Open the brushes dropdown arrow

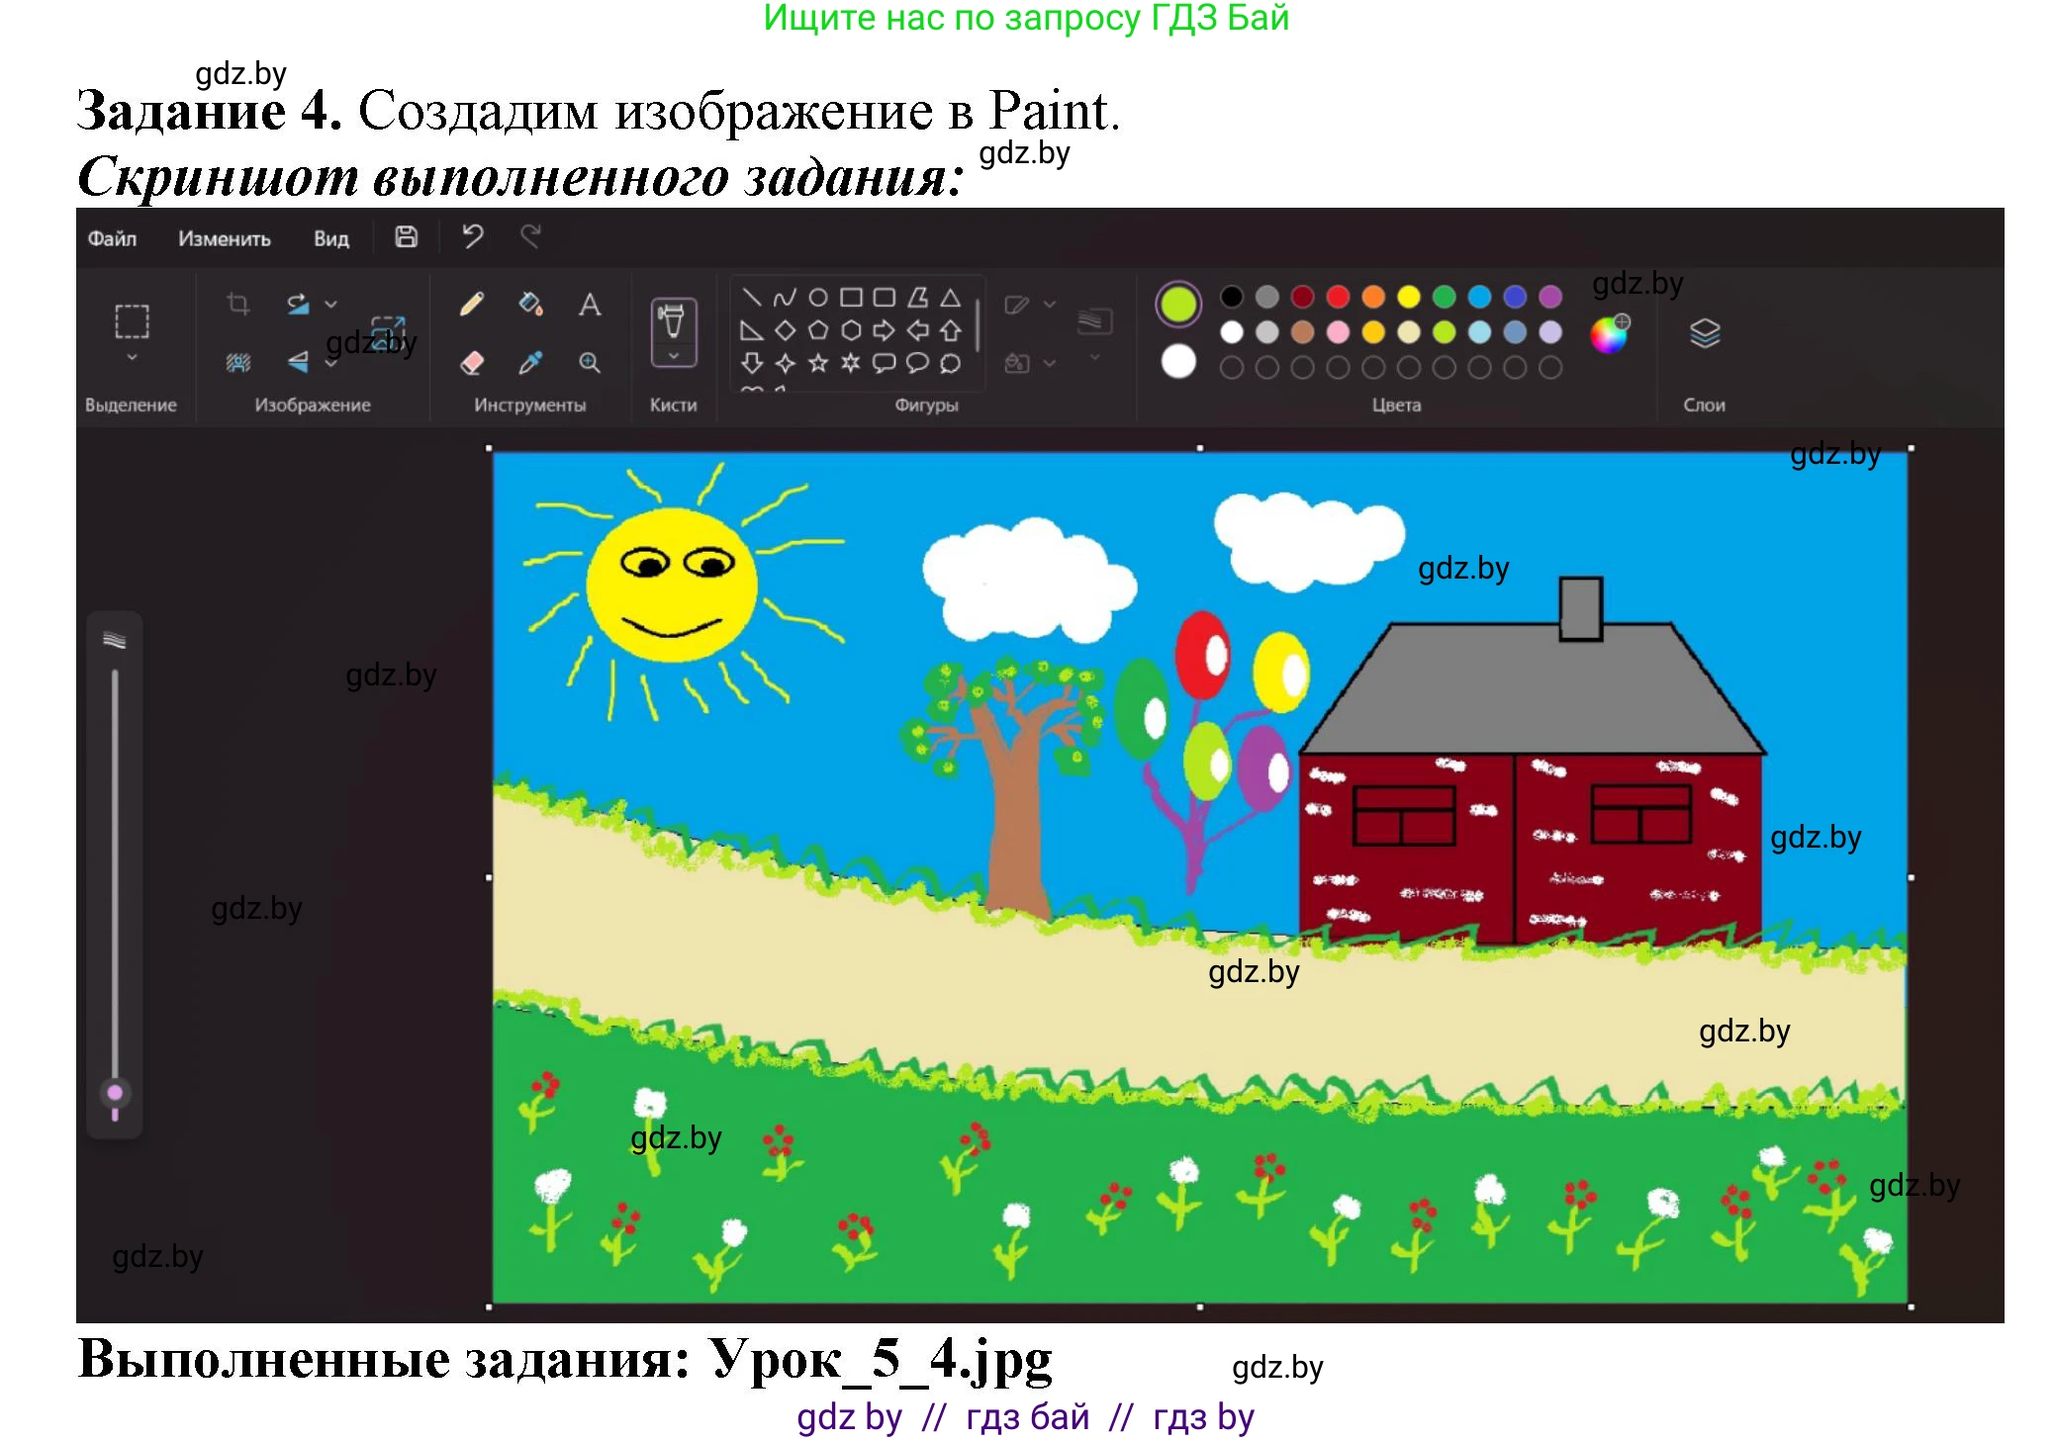click(674, 356)
